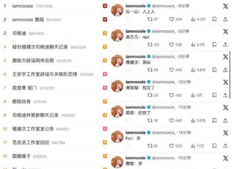This screenshot has height=169, width=237.
Task: Bookmark the 檀健次 顶尖 tweet
Action: click(x=214, y=70)
